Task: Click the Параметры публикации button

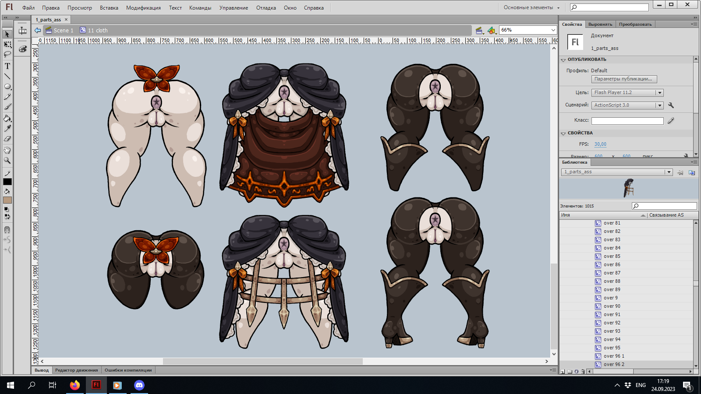Action: (624, 79)
